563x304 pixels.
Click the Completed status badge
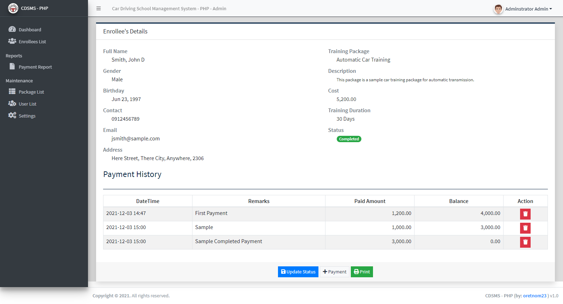[349, 139]
